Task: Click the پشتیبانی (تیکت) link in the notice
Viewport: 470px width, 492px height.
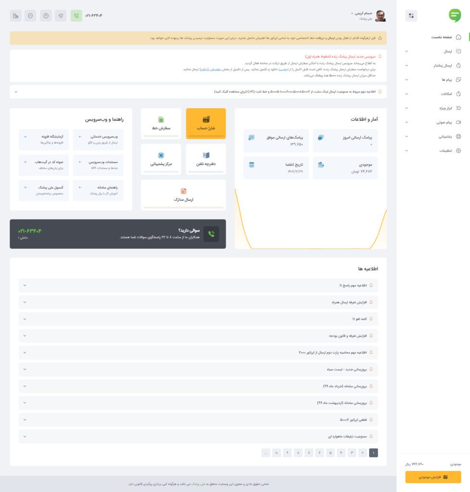Action: 210,69
